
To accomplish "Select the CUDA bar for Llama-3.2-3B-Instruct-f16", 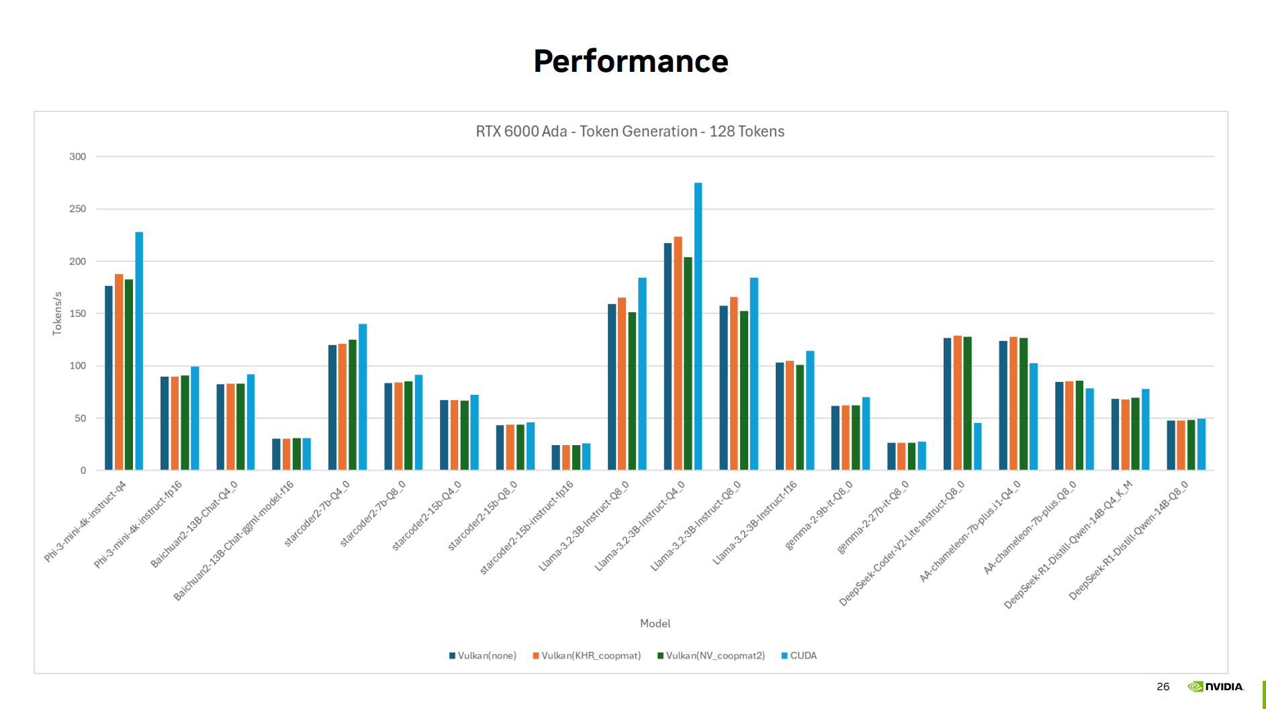I will [810, 410].
